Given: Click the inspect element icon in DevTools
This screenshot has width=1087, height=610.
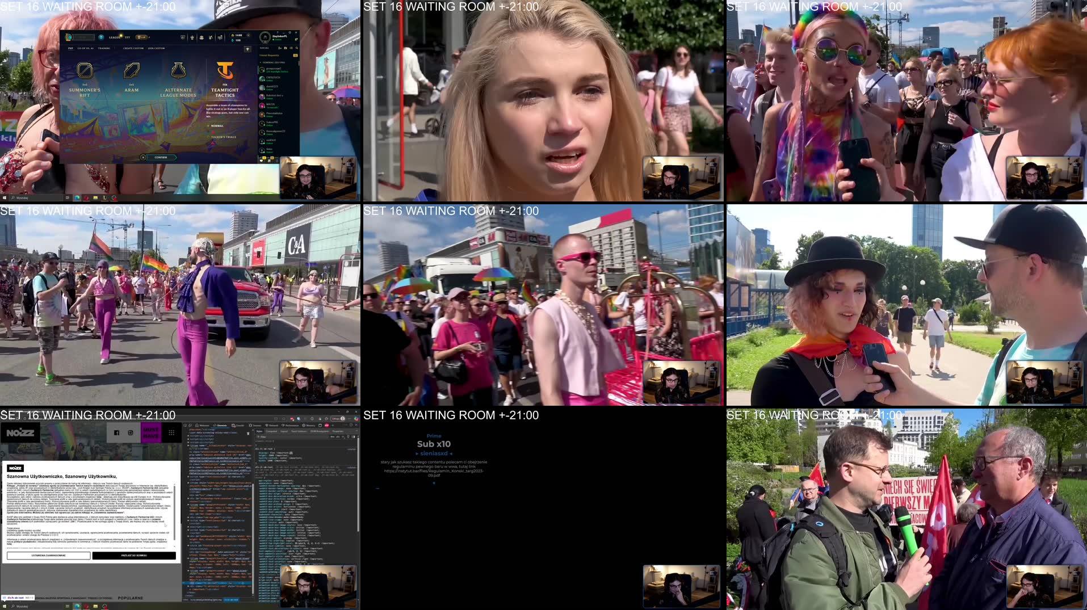Looking at the screenshot, I should click(x=185, y=425).
